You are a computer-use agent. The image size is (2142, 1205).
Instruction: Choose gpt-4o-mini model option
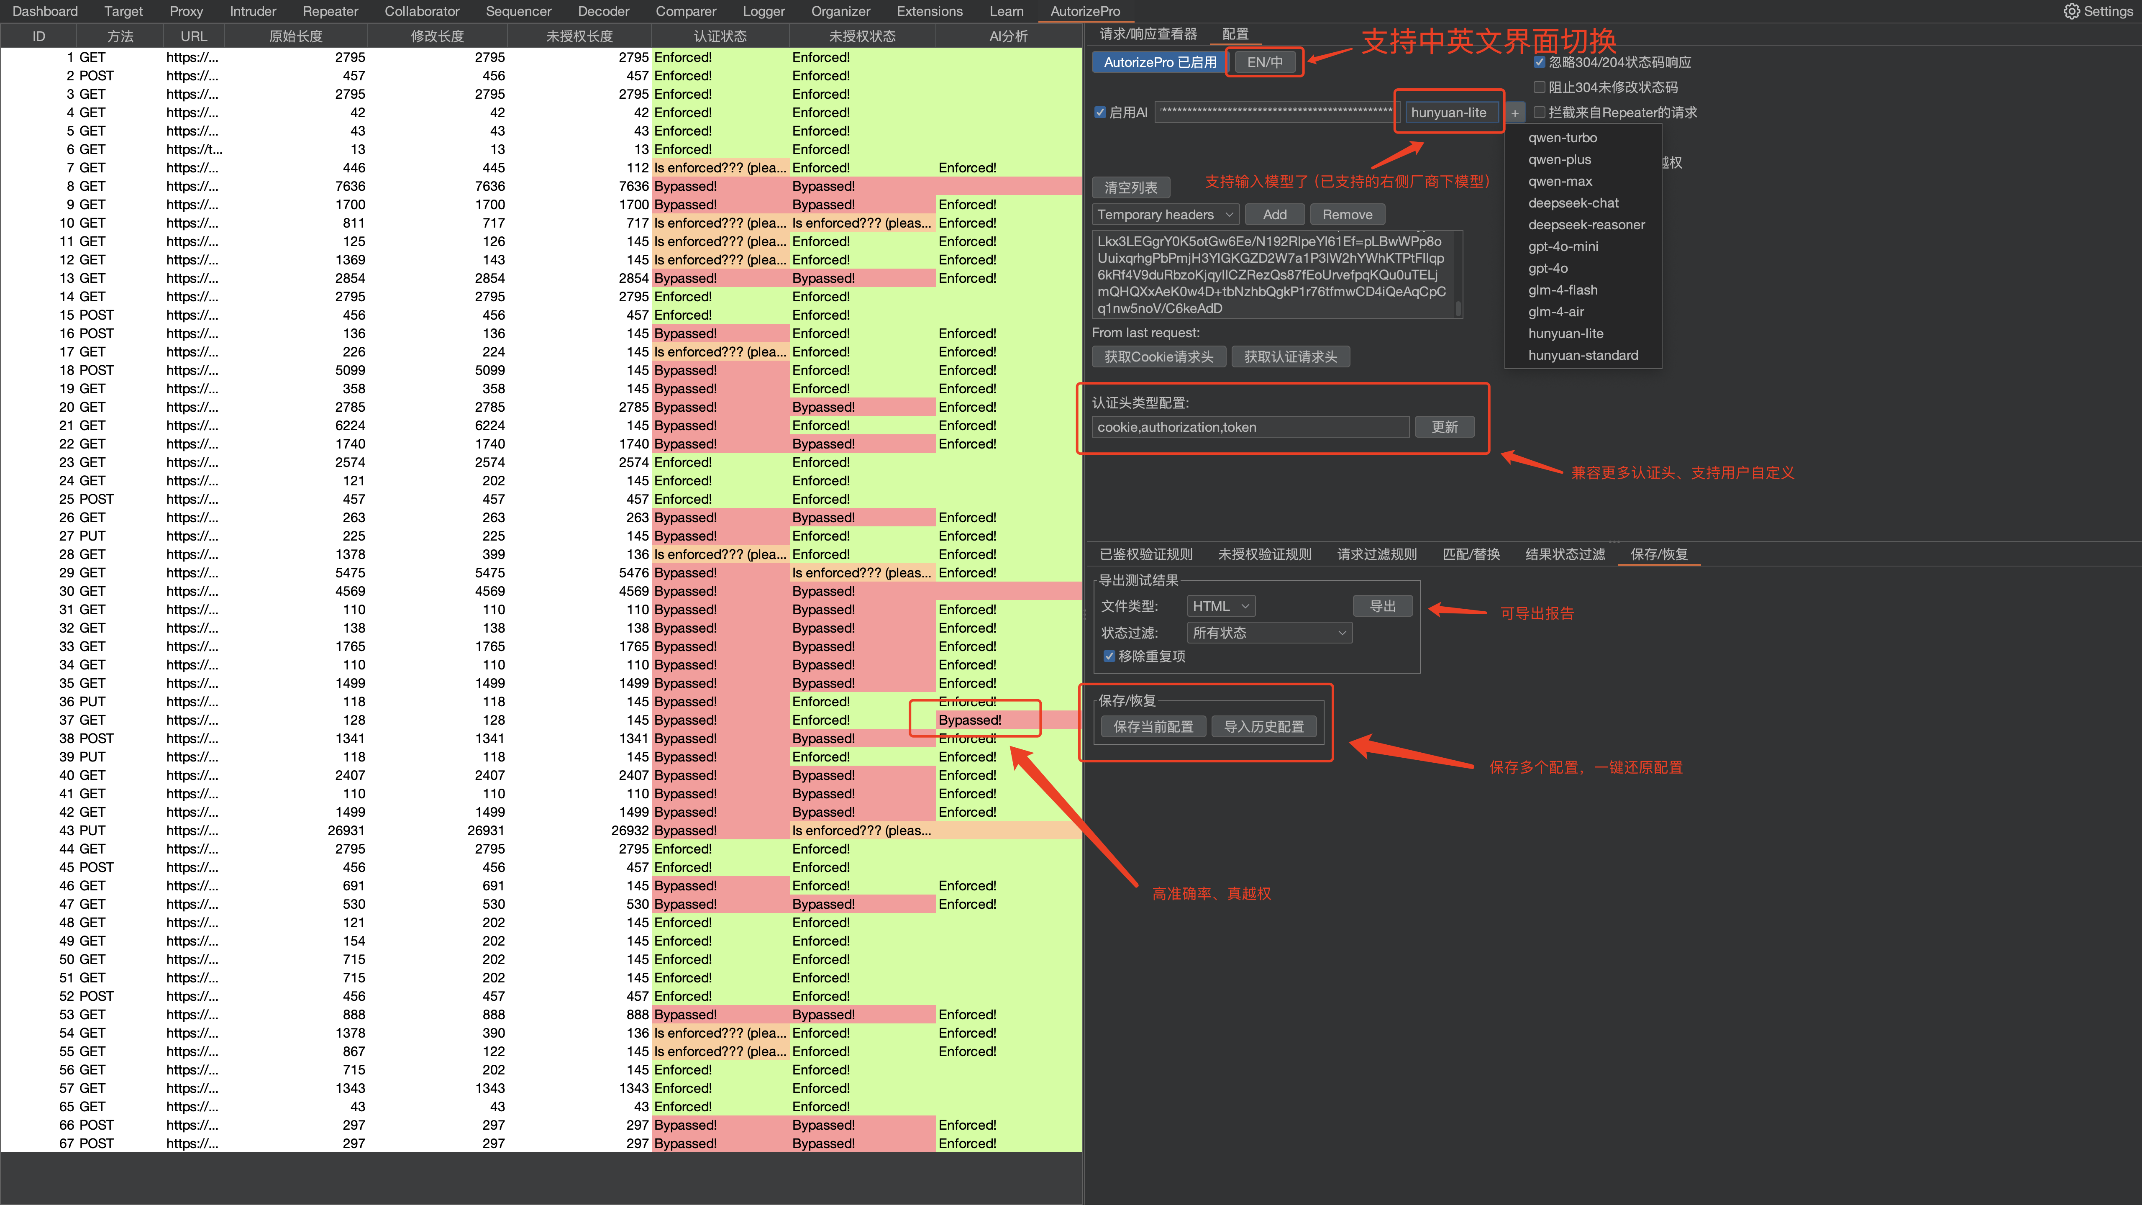(x=1563, y=246)
